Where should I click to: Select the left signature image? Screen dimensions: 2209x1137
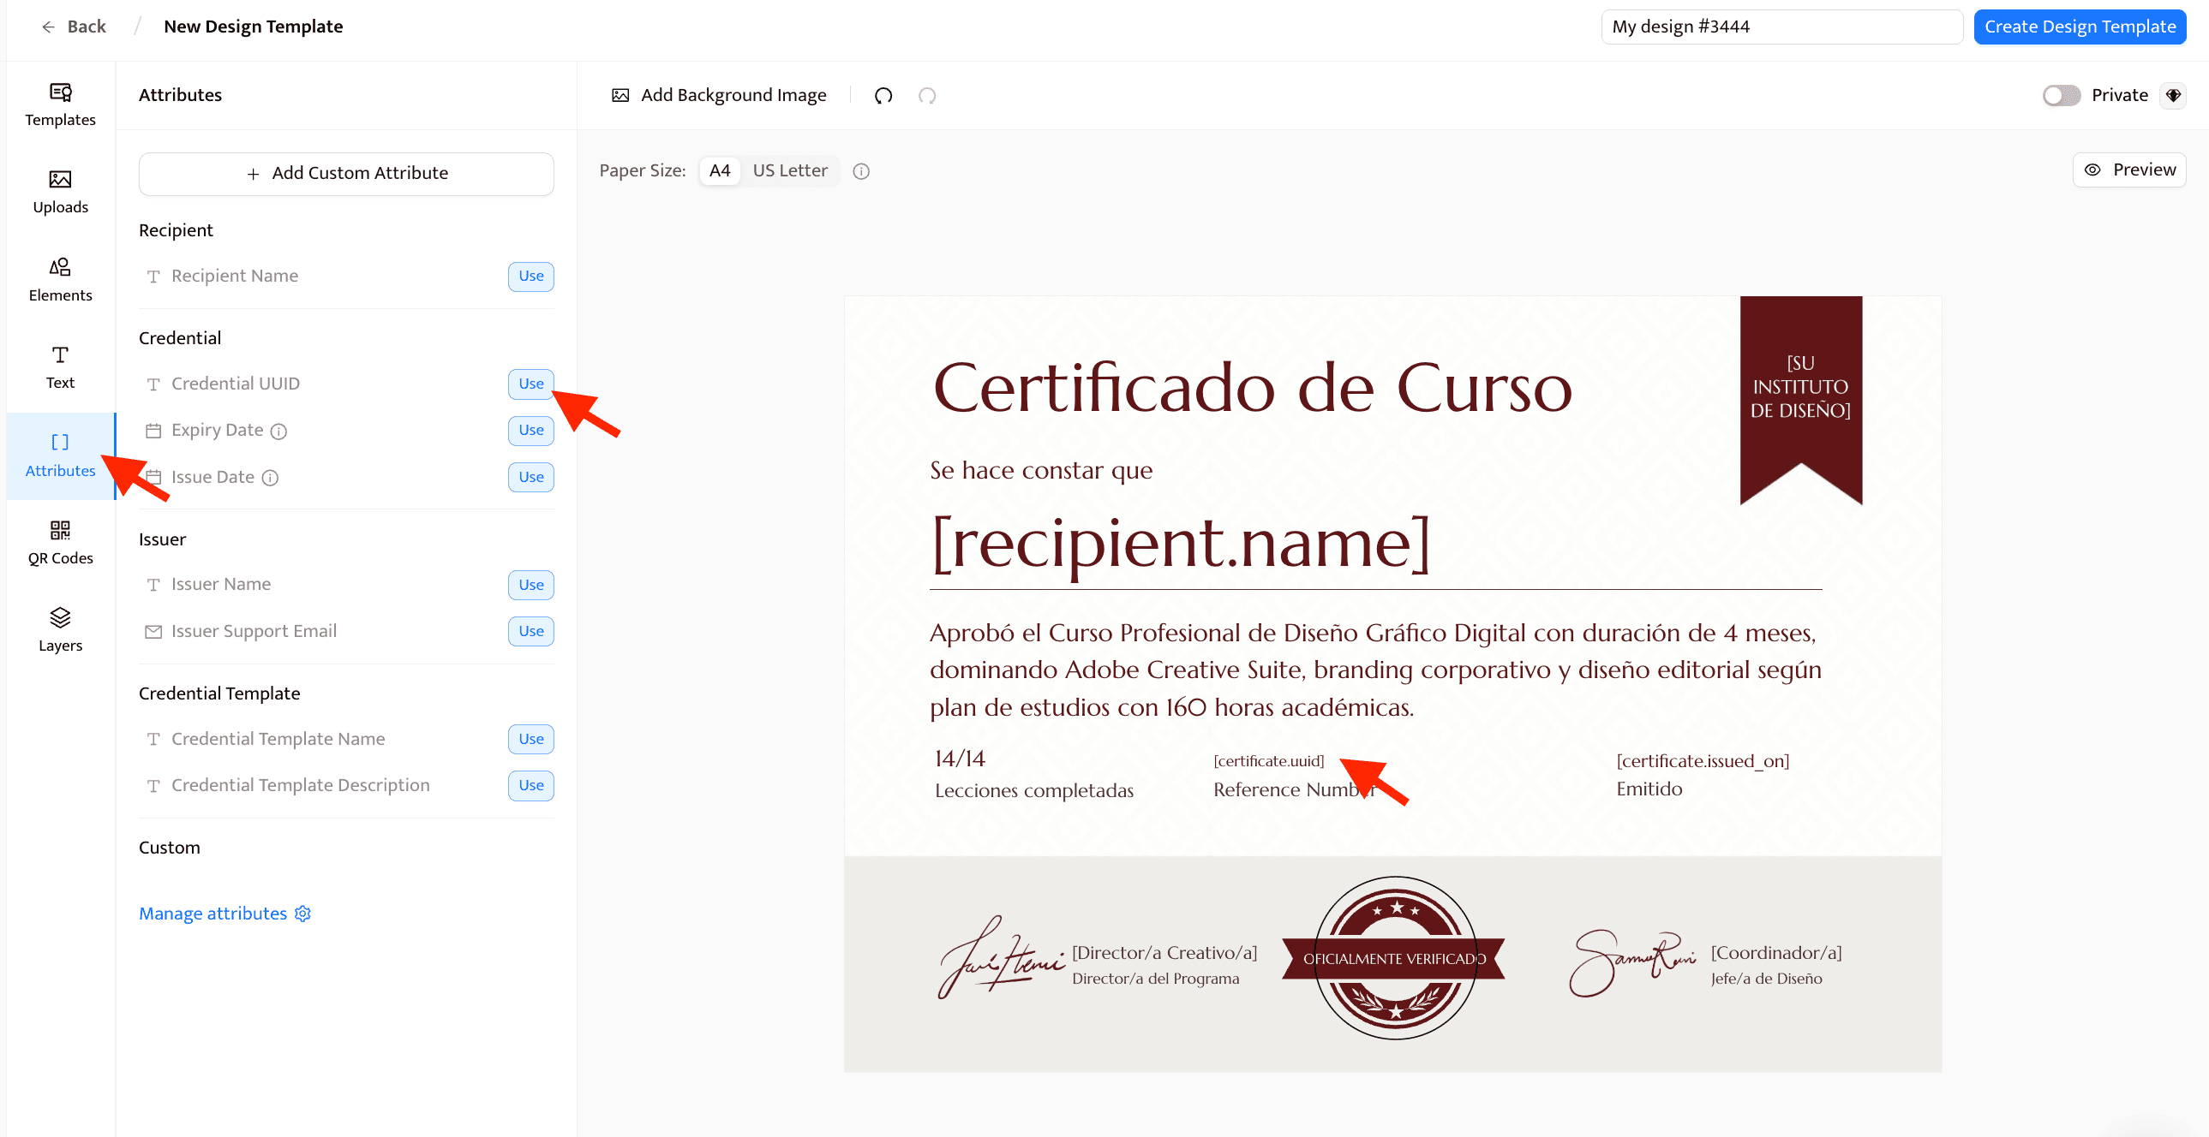click(x=1001, y=957)
